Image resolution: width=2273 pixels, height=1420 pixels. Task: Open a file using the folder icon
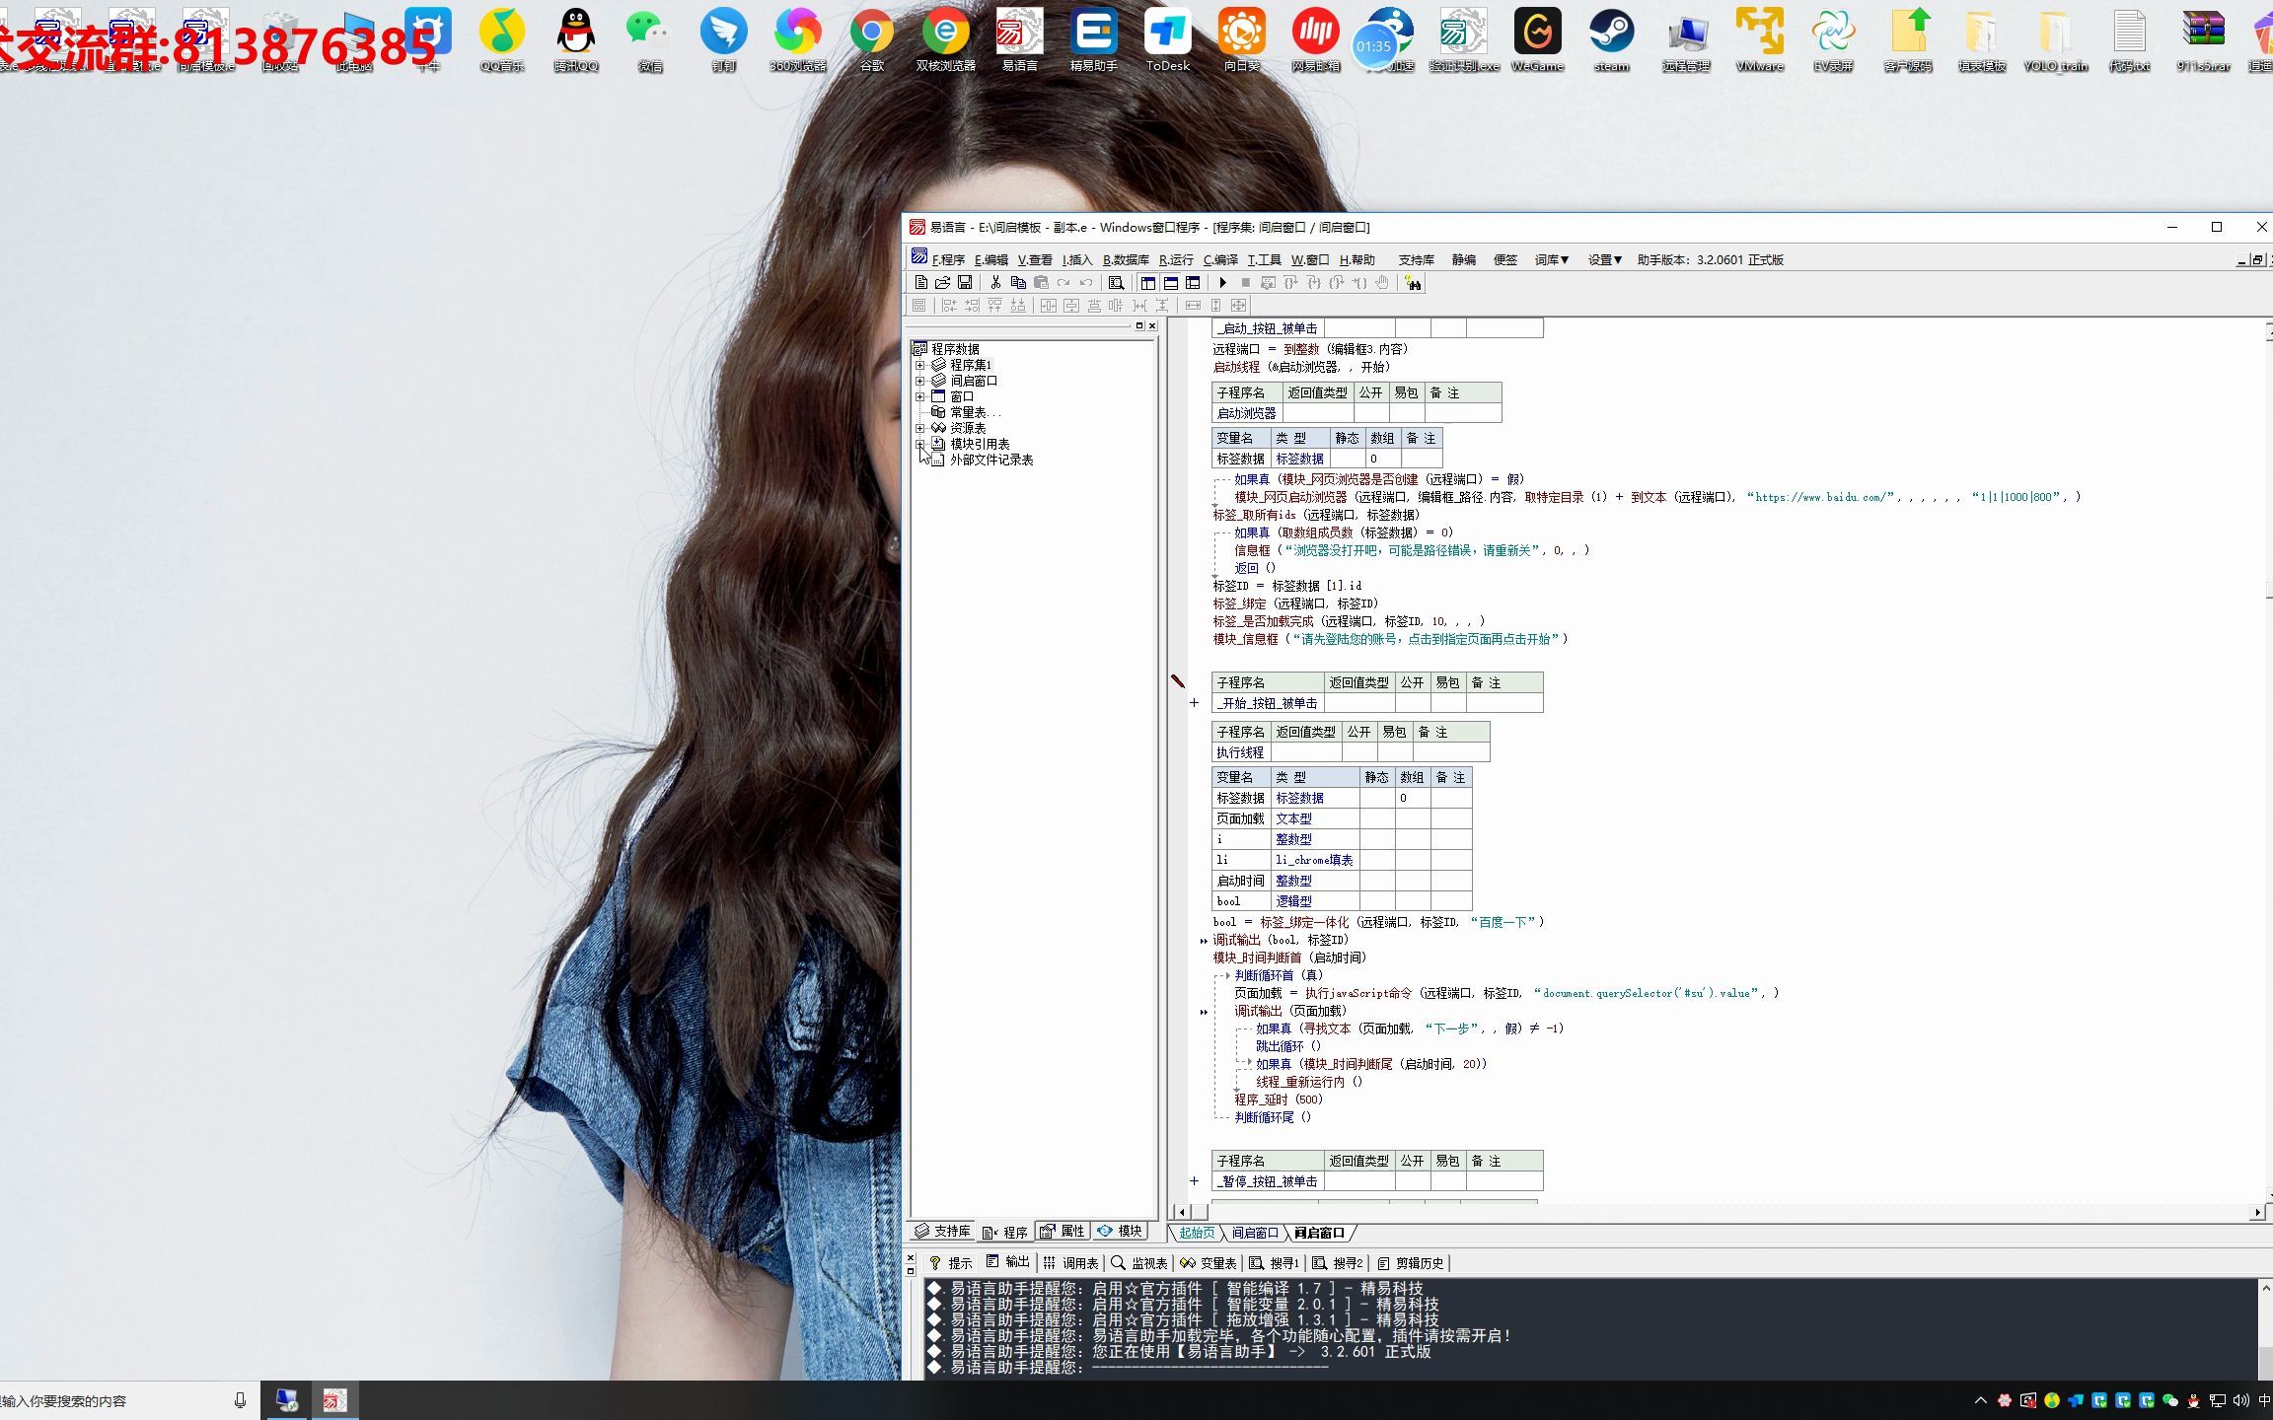pos(942,283)
